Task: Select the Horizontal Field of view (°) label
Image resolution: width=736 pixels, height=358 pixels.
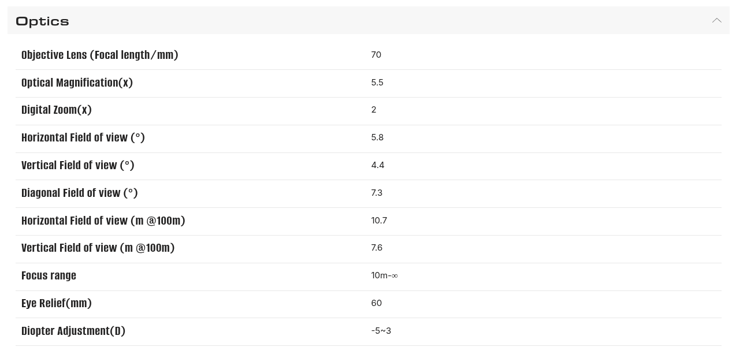Action: pyautogui.click(x=83, y=137)
